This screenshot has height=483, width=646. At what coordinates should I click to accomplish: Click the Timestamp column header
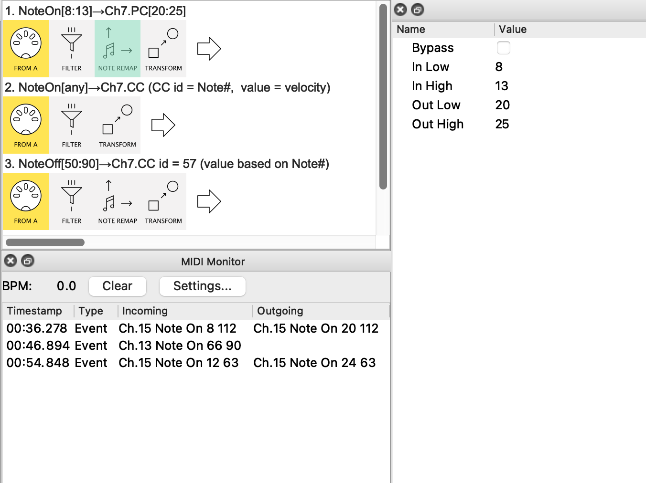[x=34, y=311]
